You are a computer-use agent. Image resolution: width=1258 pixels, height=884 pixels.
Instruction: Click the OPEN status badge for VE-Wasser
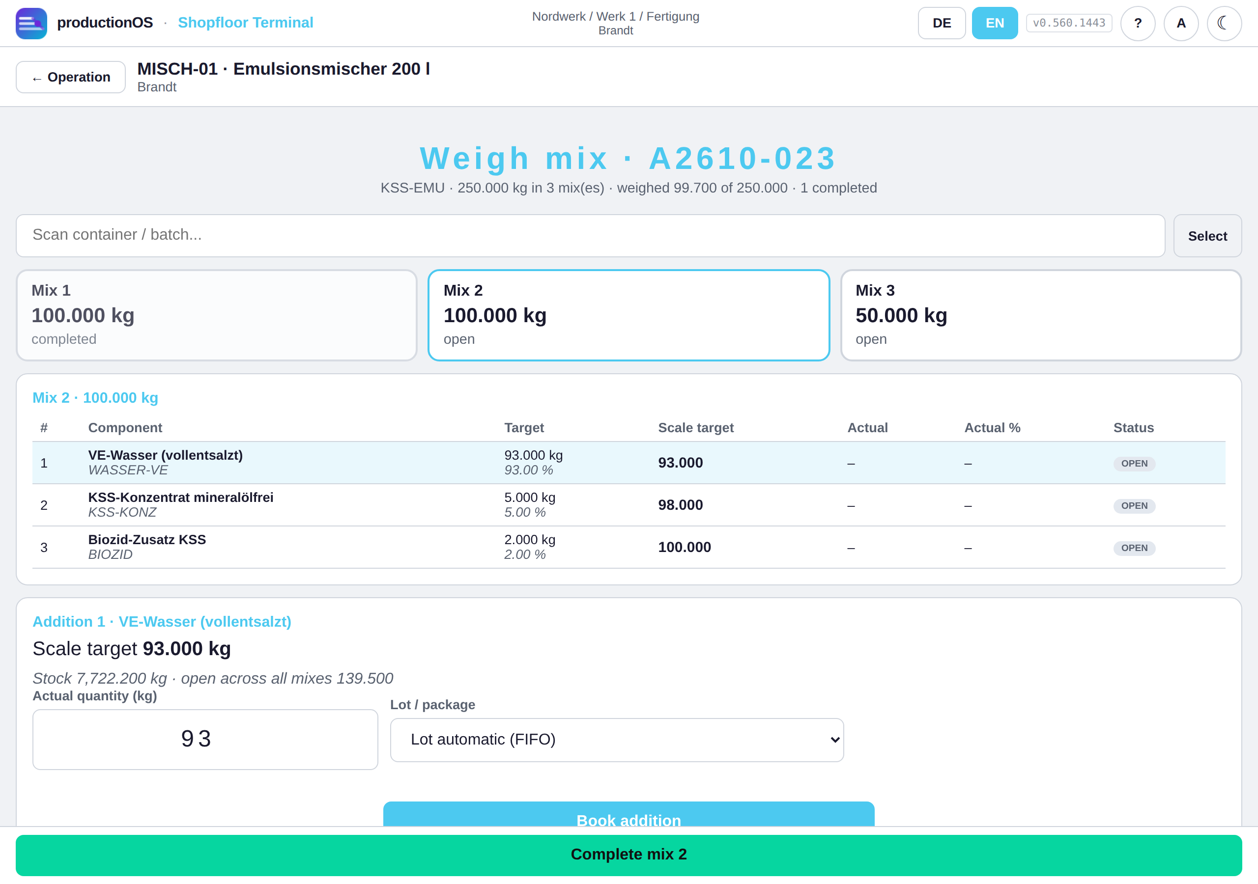point(1134,463)
